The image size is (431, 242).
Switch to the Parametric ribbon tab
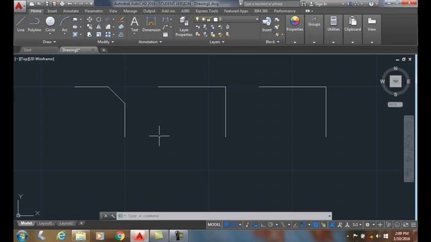coord(94,11)
